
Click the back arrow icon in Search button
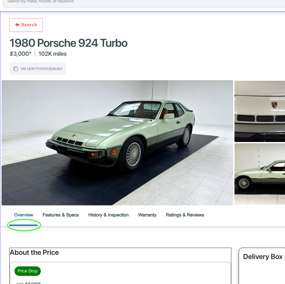17,25
